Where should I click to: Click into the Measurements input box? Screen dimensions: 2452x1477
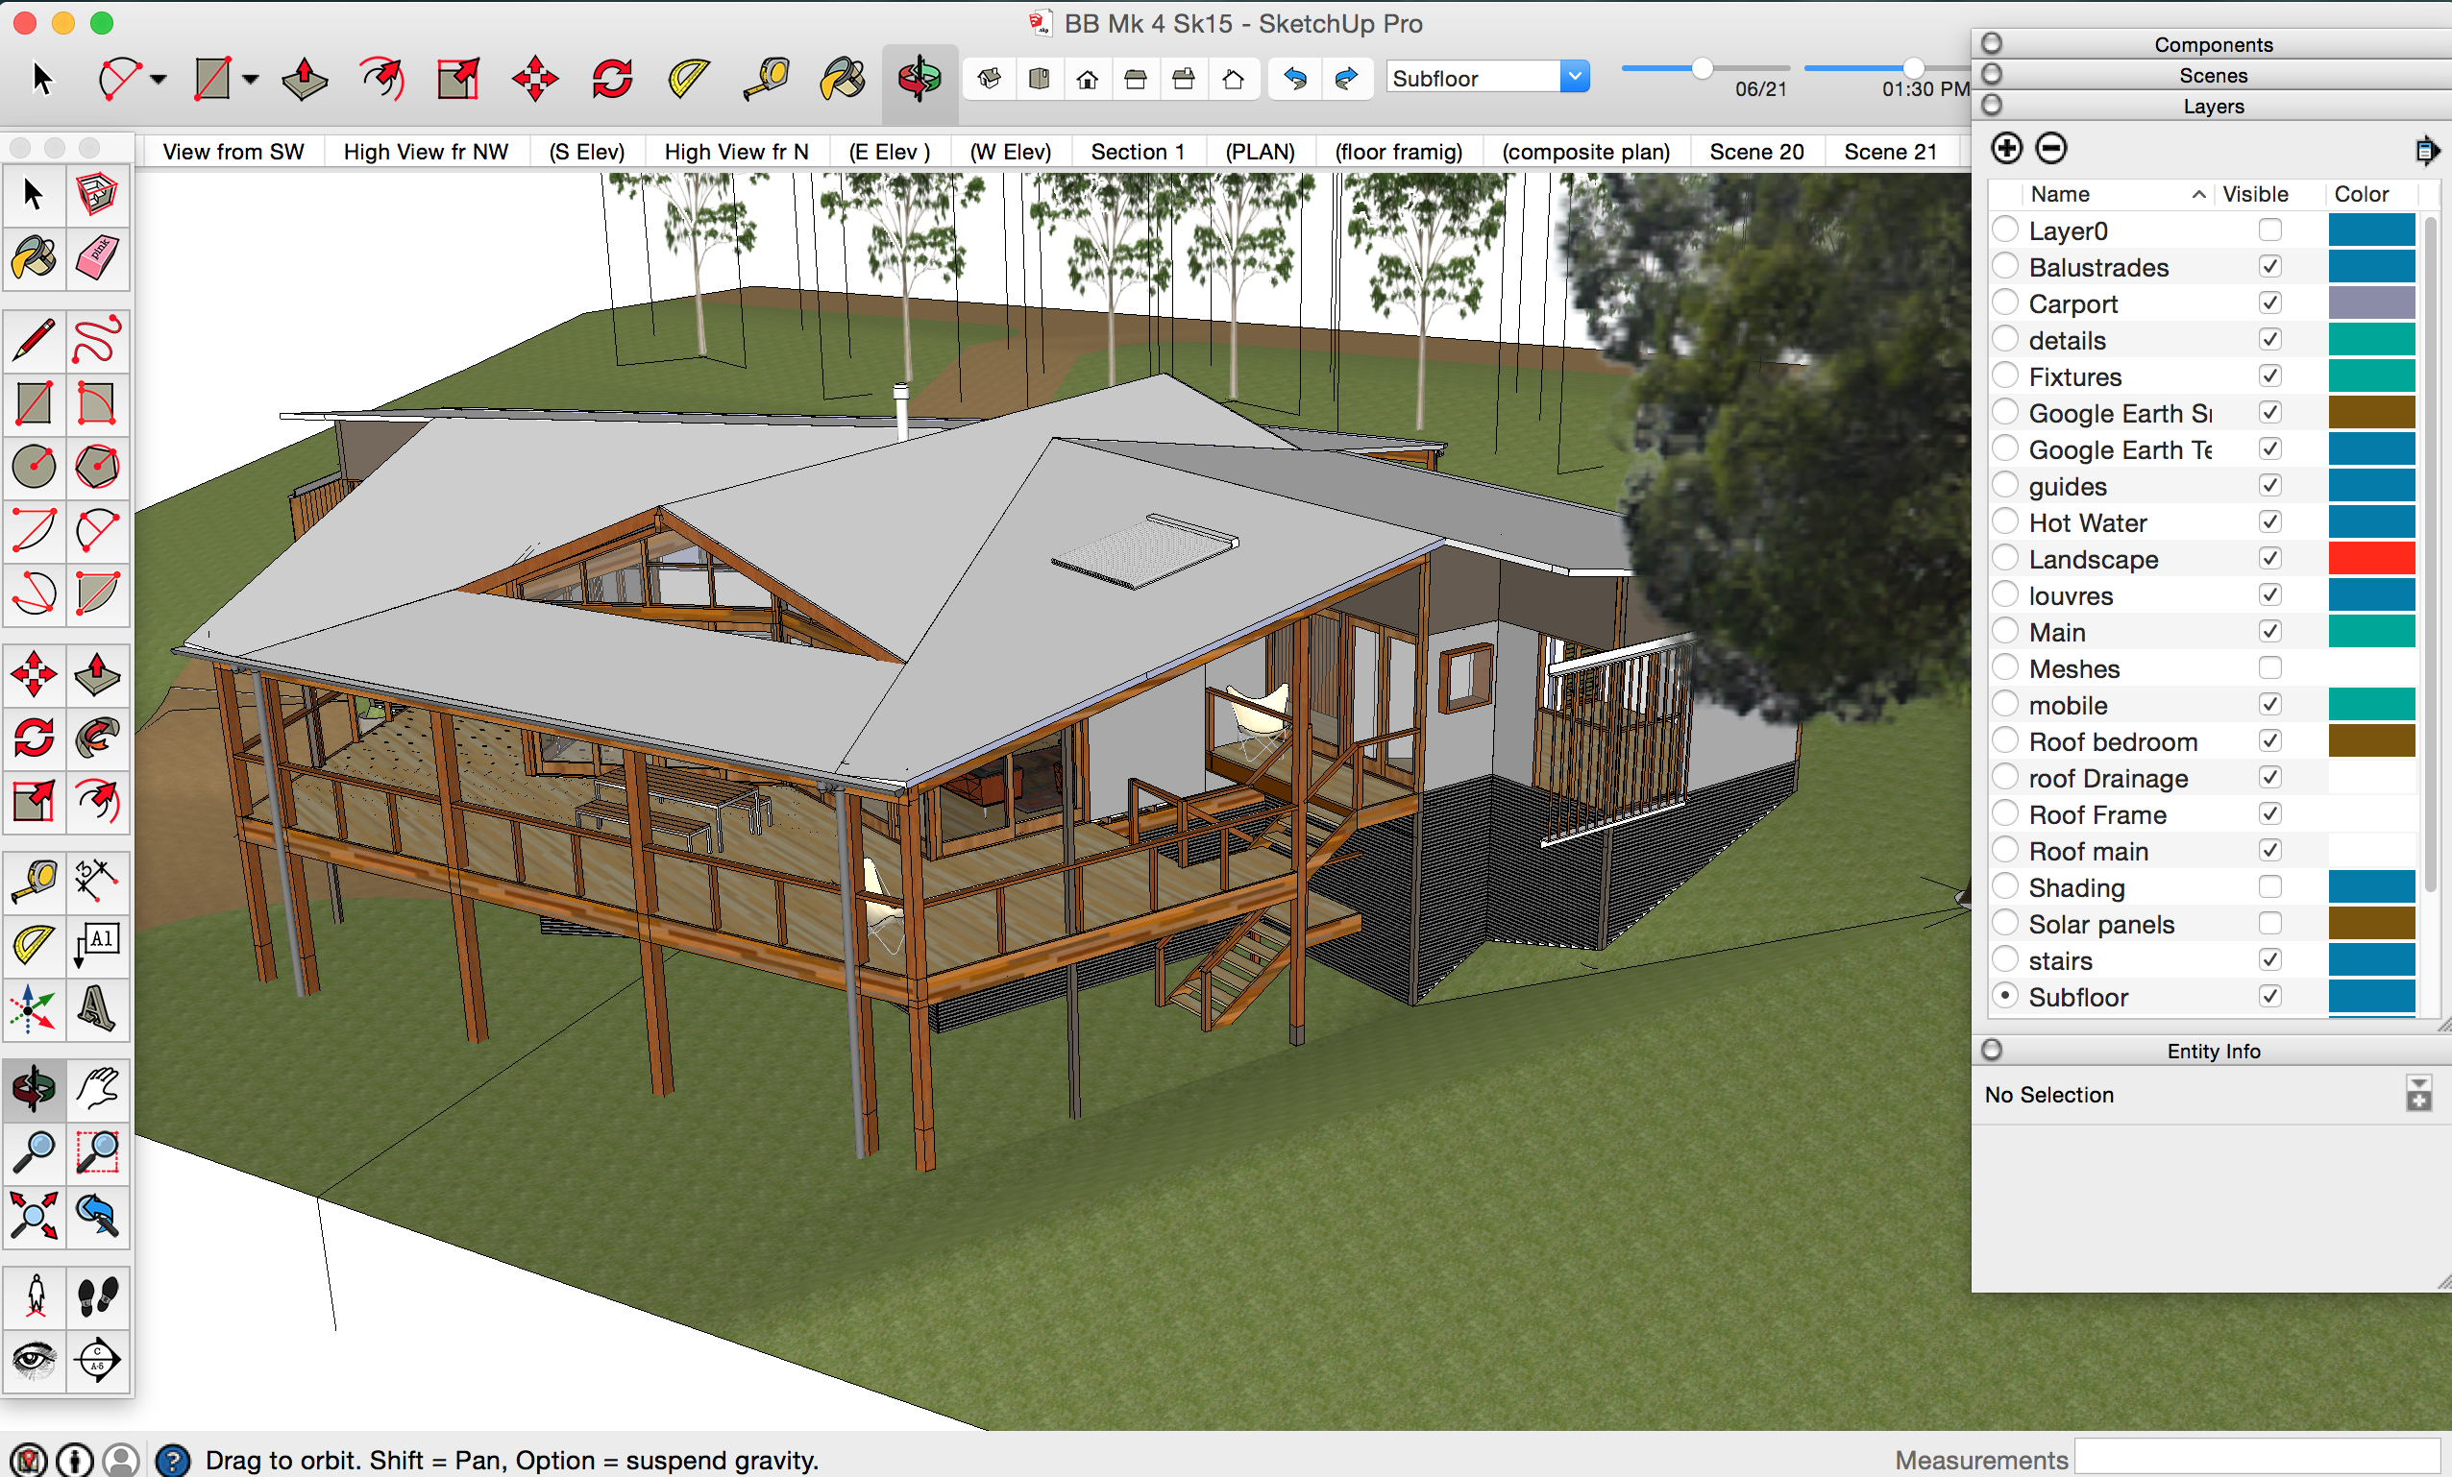[2257, 1458]
